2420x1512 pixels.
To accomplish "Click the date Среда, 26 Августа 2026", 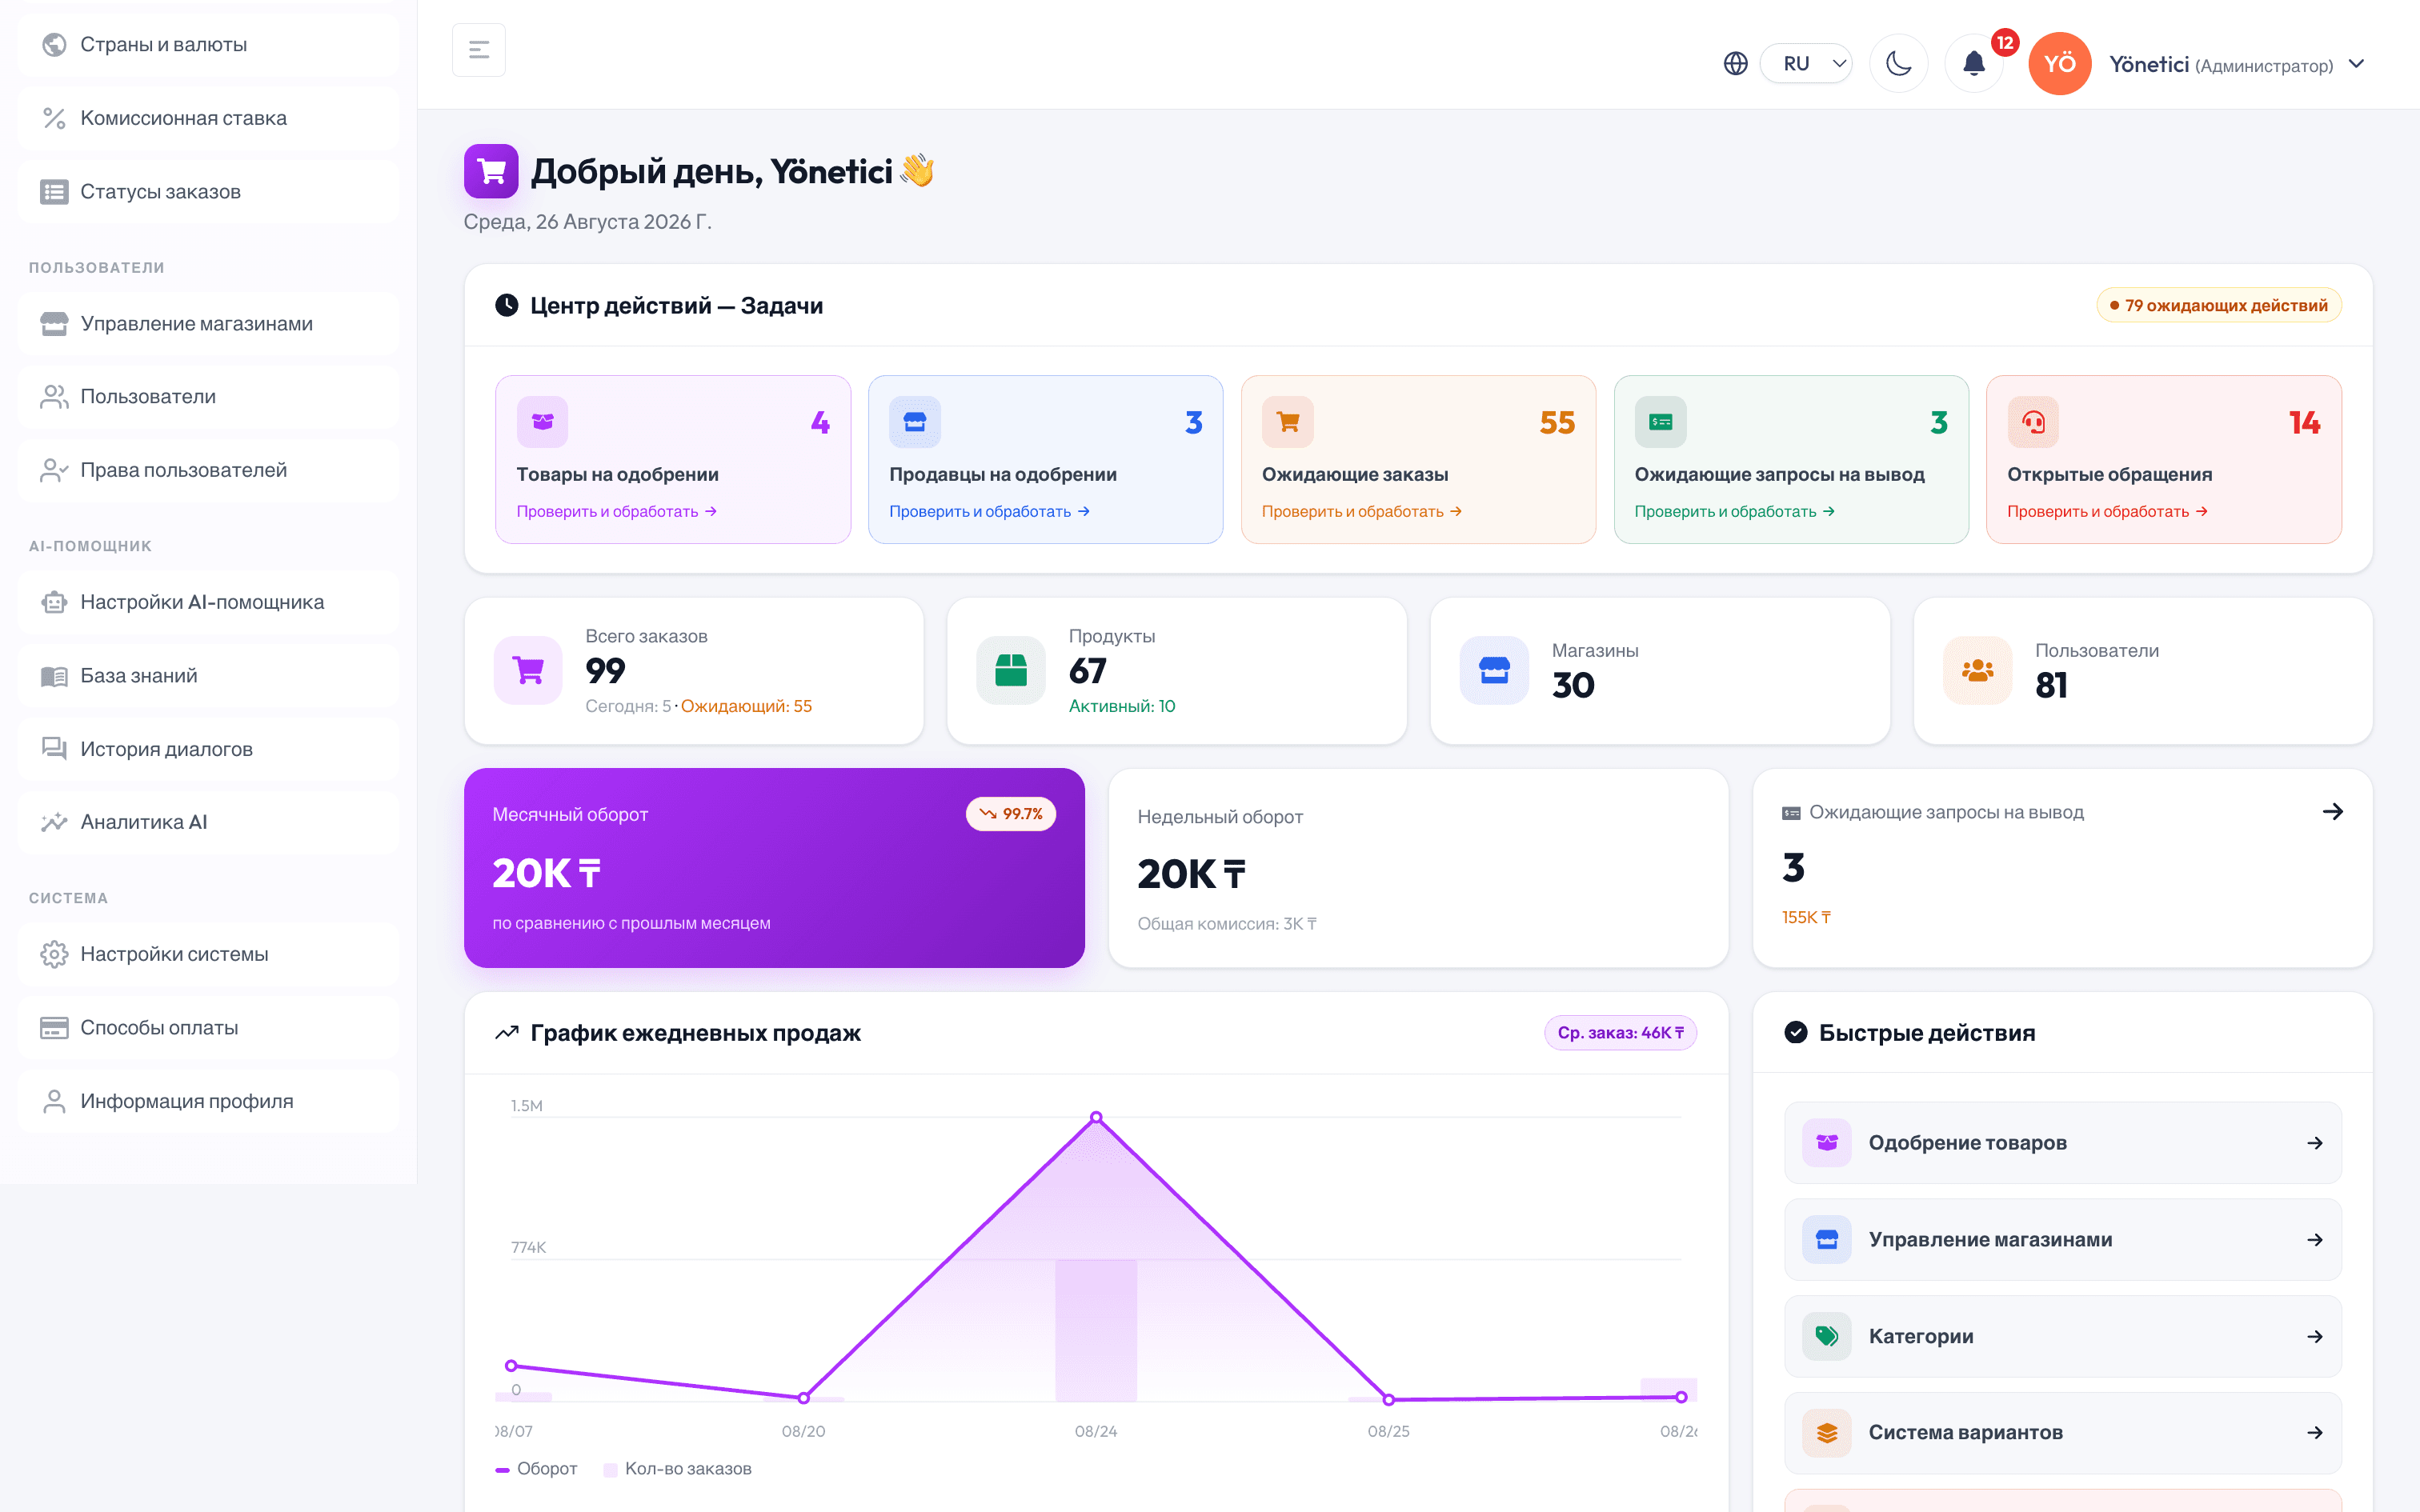I will click(x=587, y=222).
